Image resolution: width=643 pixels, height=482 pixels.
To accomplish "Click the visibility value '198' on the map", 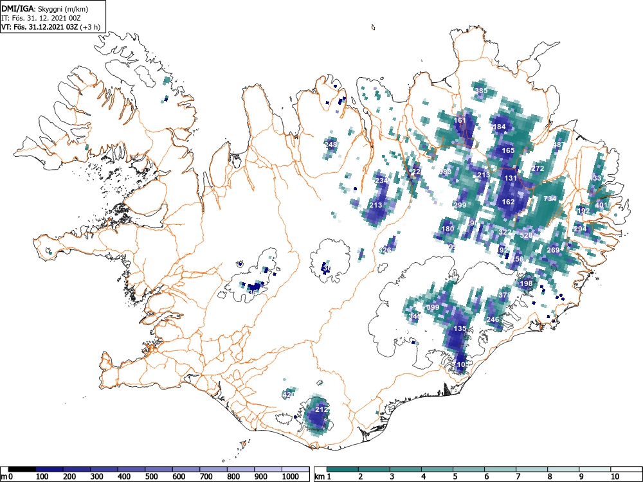I will 526,283.
